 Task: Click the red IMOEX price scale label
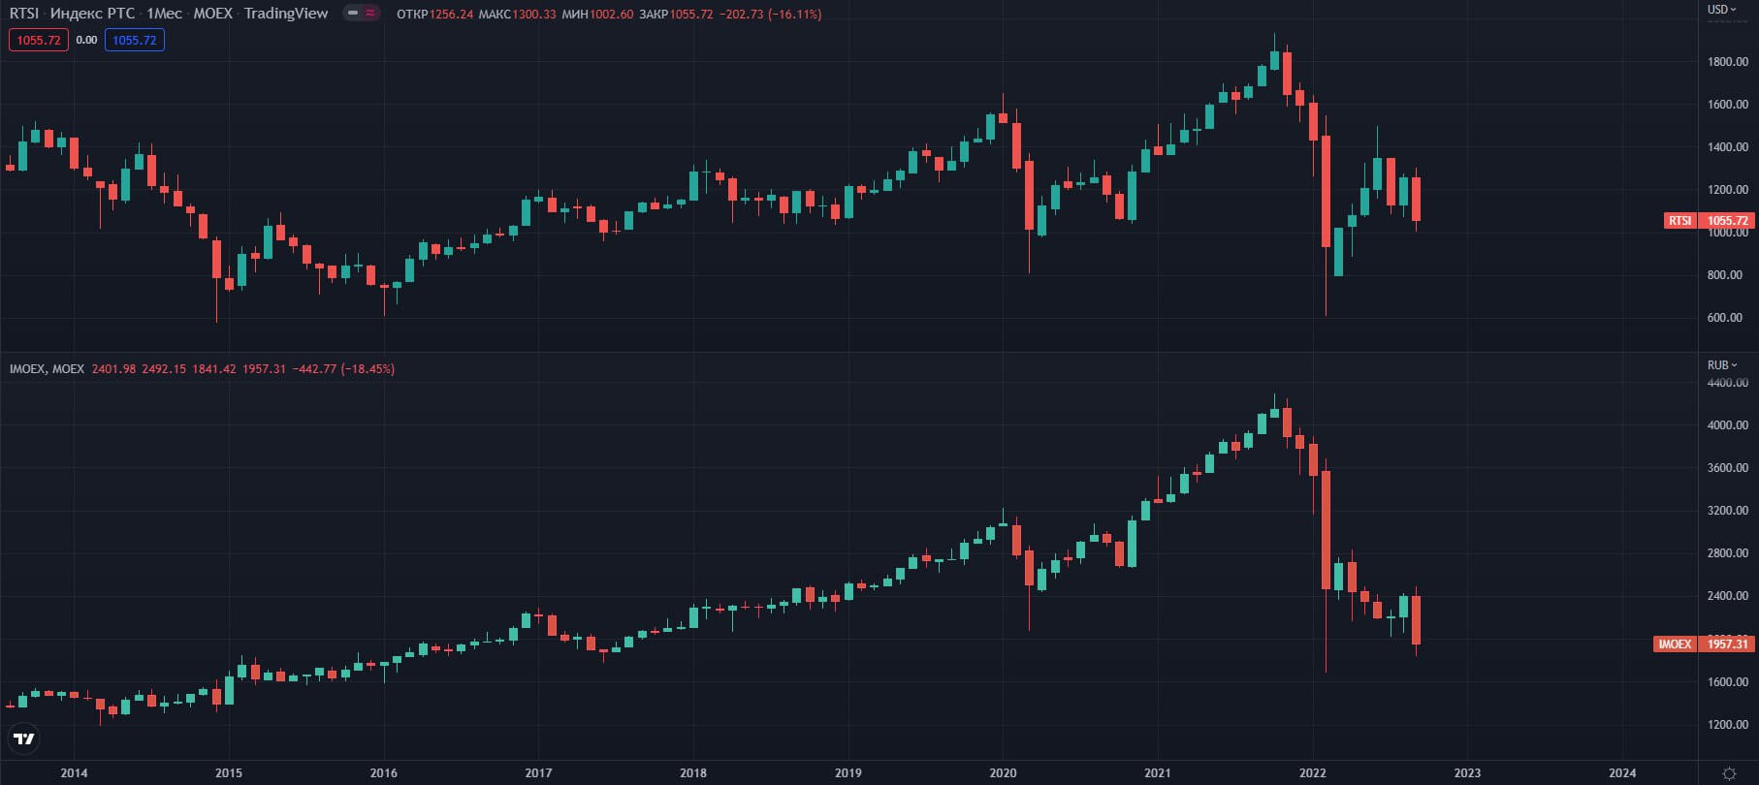click(1675, 644)
